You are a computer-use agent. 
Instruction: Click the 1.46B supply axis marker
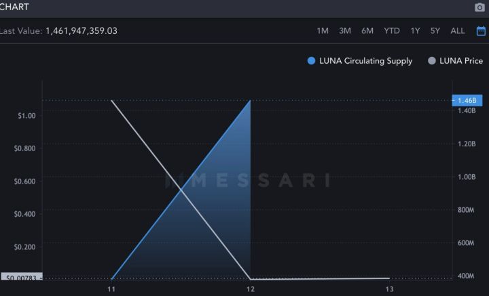(467, 100)
